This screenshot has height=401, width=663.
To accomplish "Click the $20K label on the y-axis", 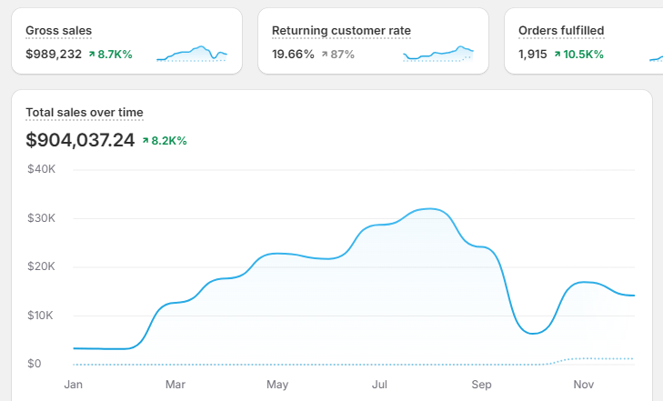I will pyautogui.click(x=41, y=266).
